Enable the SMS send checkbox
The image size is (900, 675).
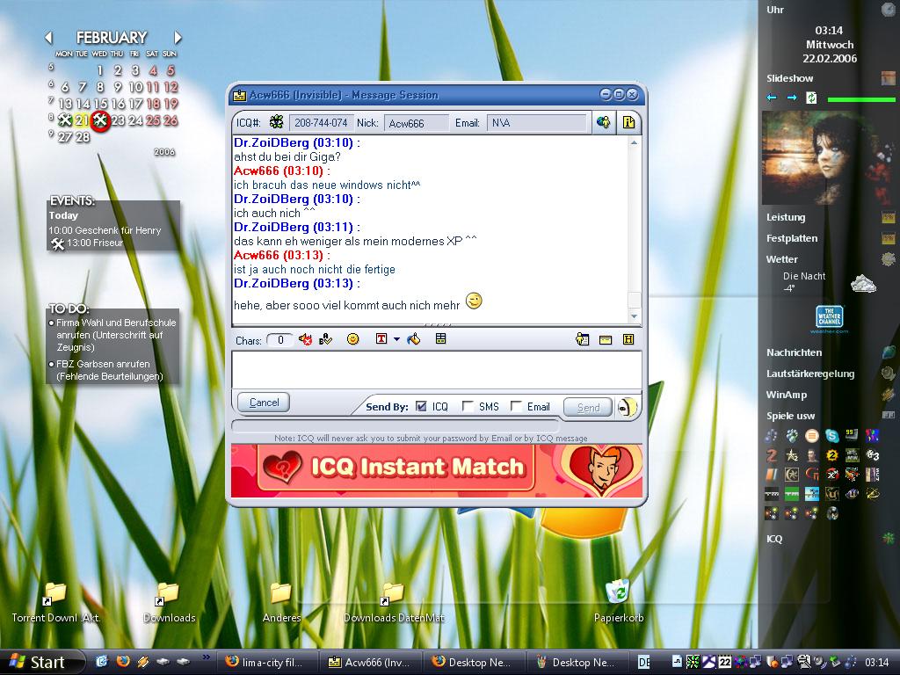pyautogui.click(x=468, y=406)
